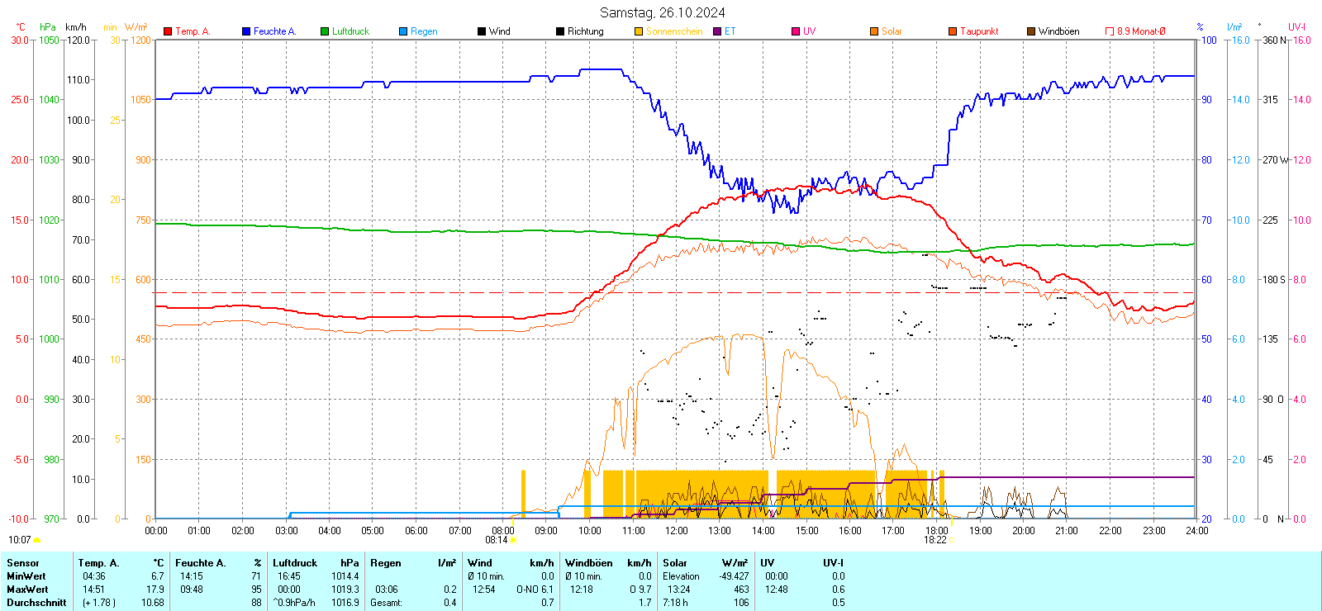Click the MaxWert row label
The height and width of the screenshot is (611, 1322).
[x=27, y=590]
